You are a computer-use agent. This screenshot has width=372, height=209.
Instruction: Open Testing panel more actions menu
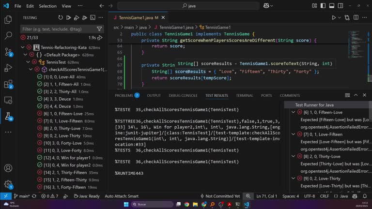[101, 17]
